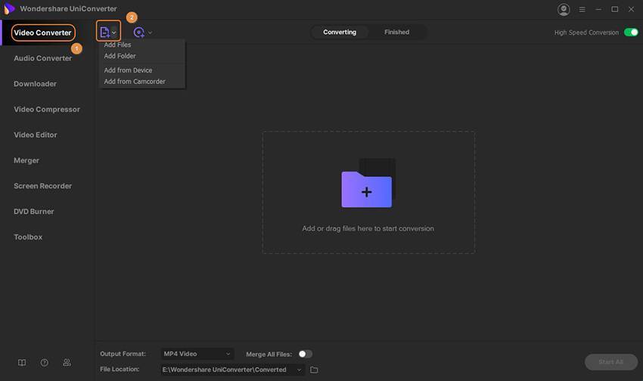Click the Add Files document icon
The image size is (643, 381).
(104, 33)
